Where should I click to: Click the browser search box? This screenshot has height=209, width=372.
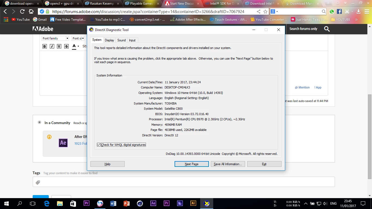(300, 11)
